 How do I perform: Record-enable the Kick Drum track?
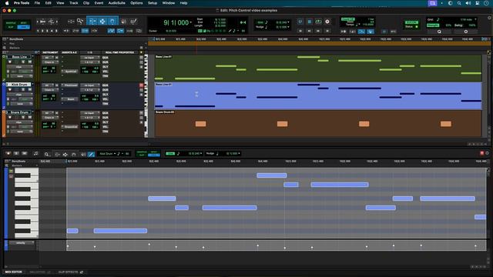[x=10, y=89]
